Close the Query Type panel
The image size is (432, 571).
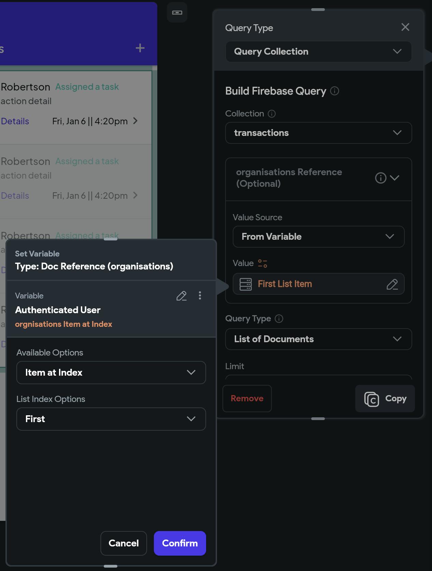point(405,27)
